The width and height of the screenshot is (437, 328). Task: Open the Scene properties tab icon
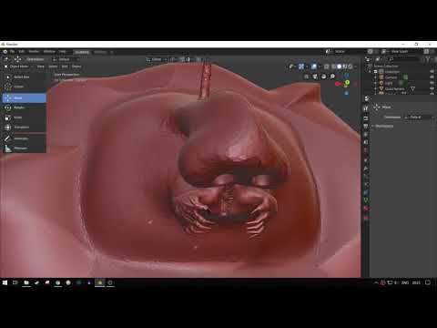pyautogui.click(x=366, y=142)
